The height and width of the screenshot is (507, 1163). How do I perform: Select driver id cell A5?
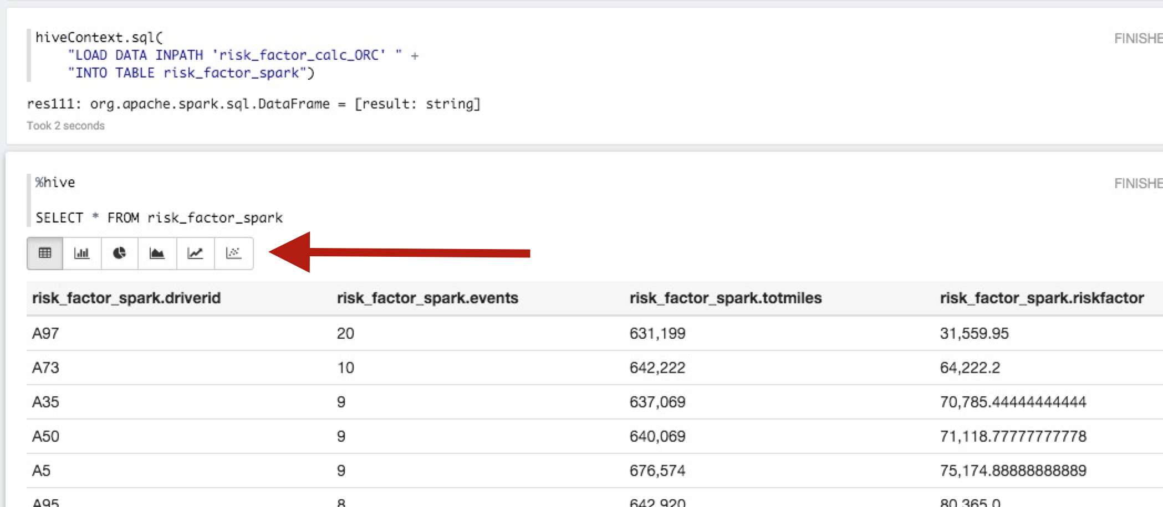click(41, 470)
